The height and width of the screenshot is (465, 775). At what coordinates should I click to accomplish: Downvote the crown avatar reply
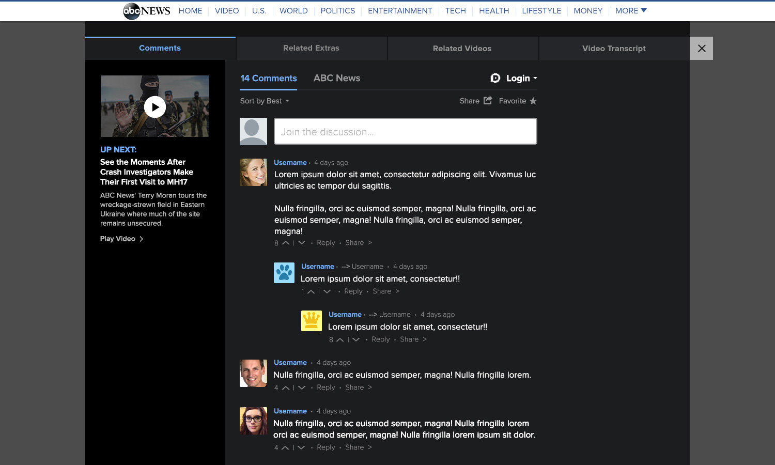(356, 339)
